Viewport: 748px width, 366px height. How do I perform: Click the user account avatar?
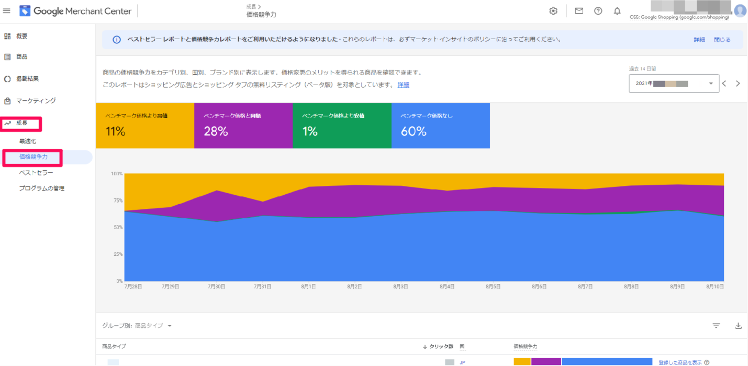coord(740,11)
